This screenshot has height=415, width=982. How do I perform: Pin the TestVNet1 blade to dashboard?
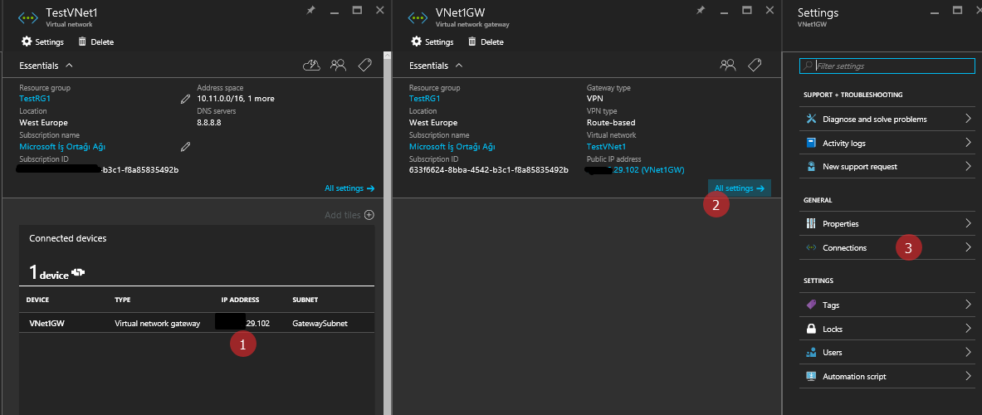310,11
